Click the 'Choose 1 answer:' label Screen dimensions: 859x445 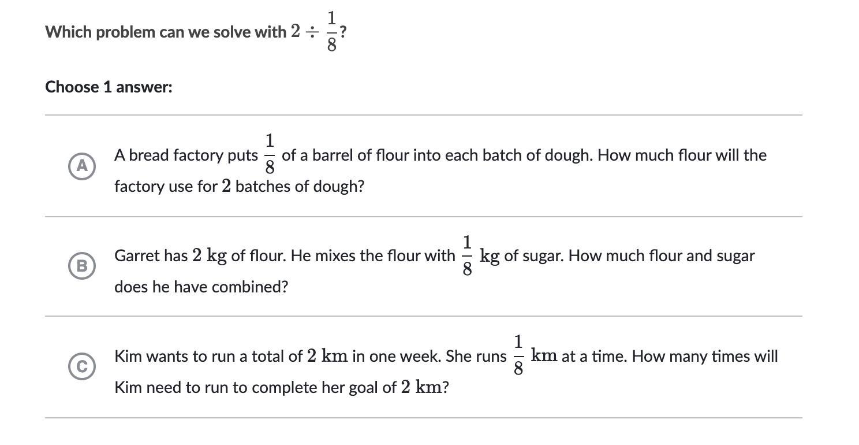tap(109, 87)
